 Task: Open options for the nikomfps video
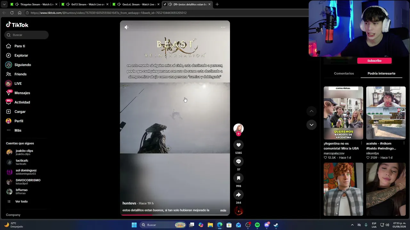[x=404, y=143]
